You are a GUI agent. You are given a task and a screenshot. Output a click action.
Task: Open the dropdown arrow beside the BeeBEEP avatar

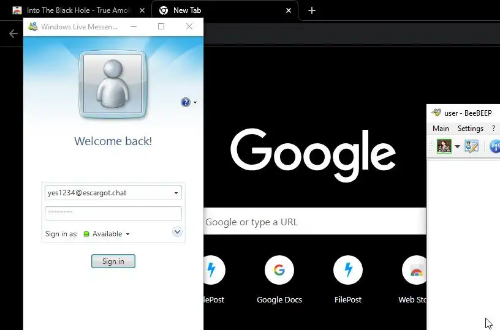(x=457, y=146)
